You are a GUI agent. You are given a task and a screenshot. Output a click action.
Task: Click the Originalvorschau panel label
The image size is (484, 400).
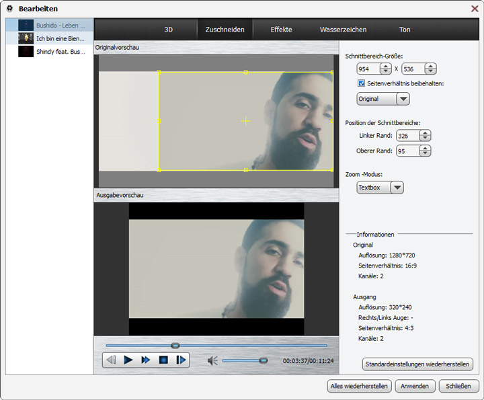pos(117,48)
